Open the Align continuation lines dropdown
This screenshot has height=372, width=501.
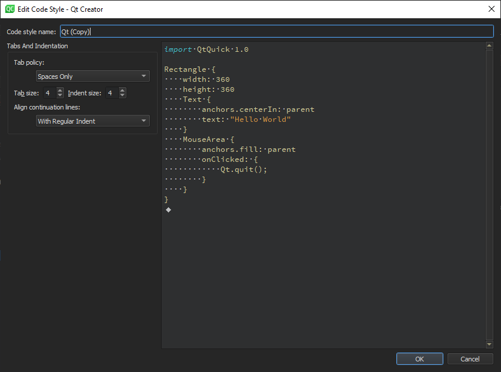coord(92,121)
